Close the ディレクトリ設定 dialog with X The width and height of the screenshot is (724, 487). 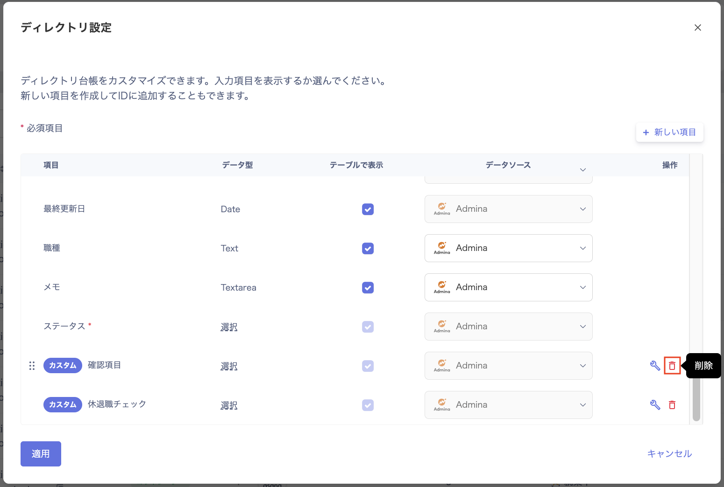pos(697,28)
